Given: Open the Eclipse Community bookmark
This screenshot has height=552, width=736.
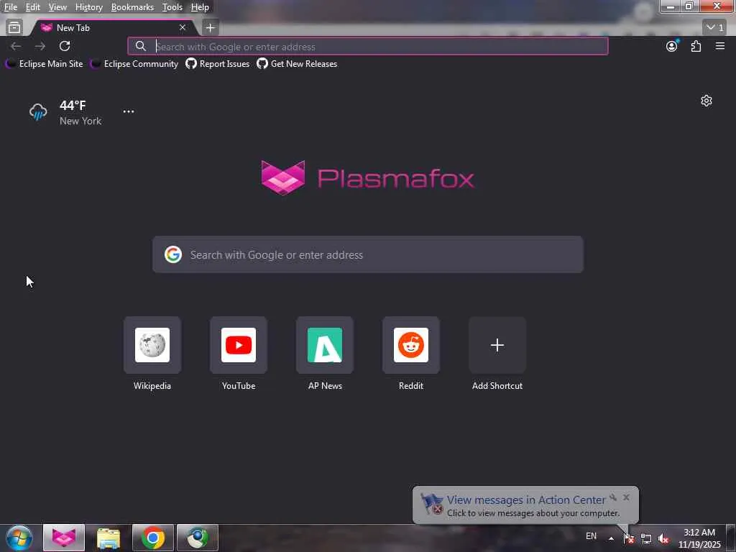Looking at the screenshot, I should point(134,64).
